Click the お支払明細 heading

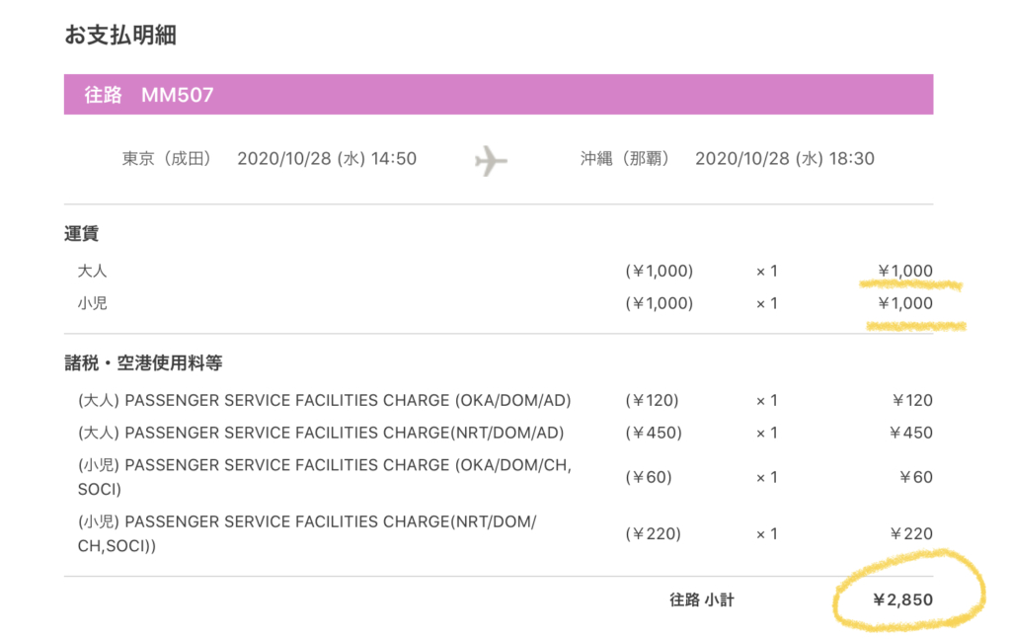119,35
